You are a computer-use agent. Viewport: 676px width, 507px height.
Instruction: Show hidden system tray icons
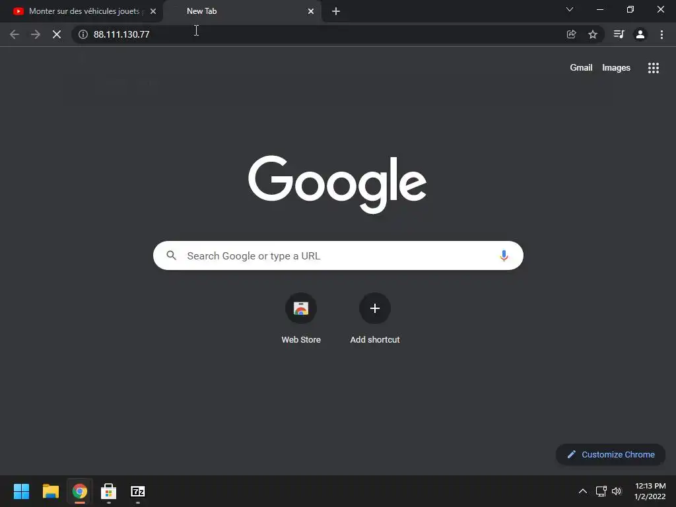(582, 491)
